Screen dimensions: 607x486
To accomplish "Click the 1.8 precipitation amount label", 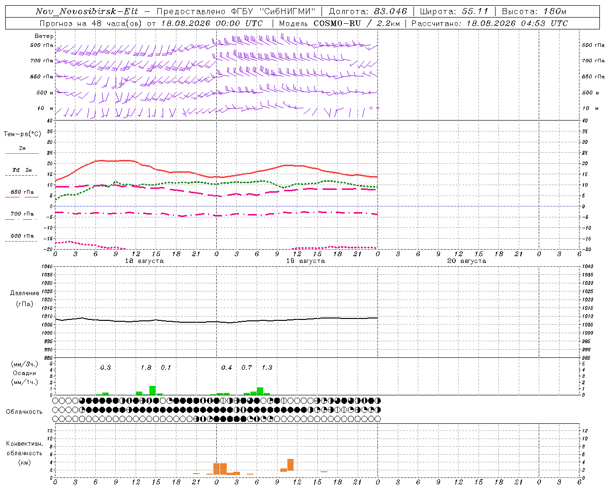I will click(x=146, y=367).
